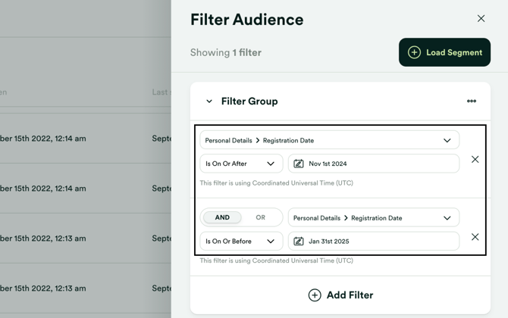Open the Is On Or After dropdown
Image resolution: width=508 pixels, height=318 pixels.
point(241,164)
